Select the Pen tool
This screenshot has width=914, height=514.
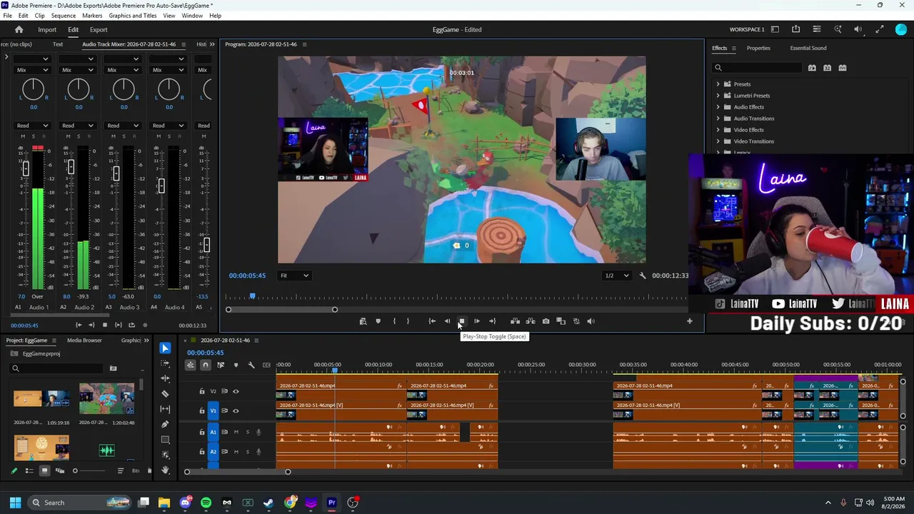coord(165,424)
